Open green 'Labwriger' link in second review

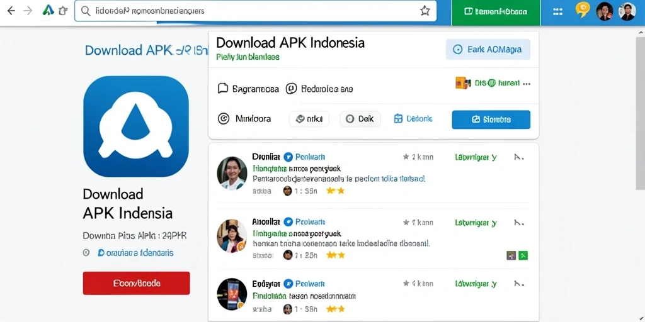pos(476,223)
